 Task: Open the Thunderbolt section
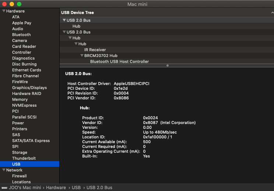click(x=24, y=158)
